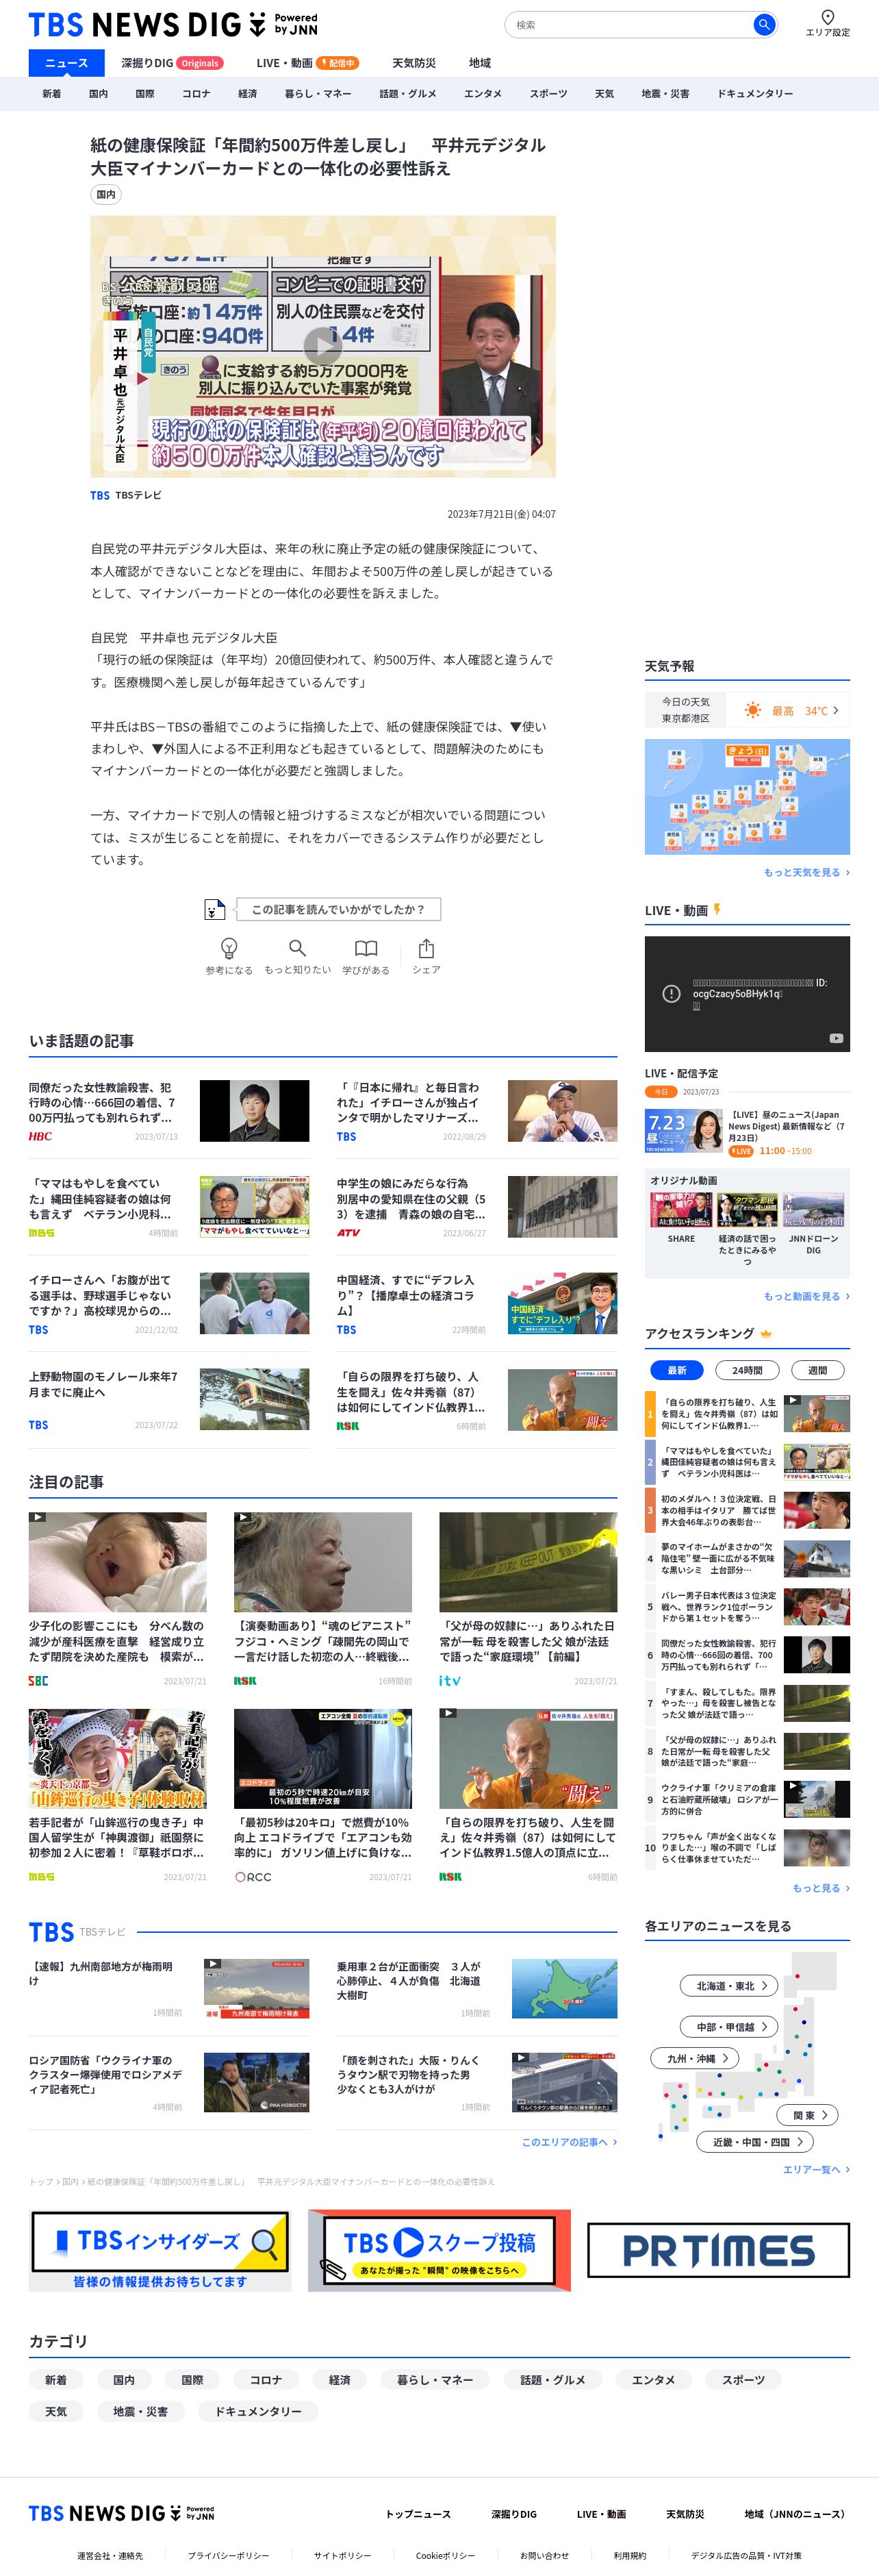The image size is (879, 2576).
Task: Open the 中国経済 デフレ入り article
Action: pos(476,1303)
